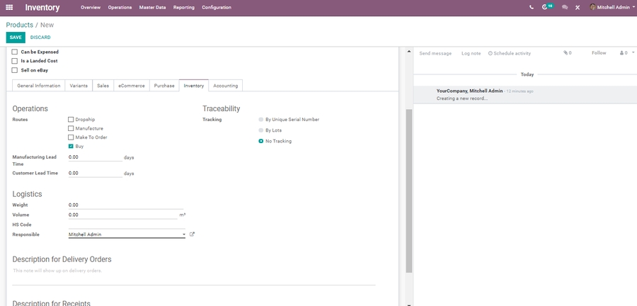Open the apps grid menu
Viewport: 637px width, 306px height.
point(9,7)
